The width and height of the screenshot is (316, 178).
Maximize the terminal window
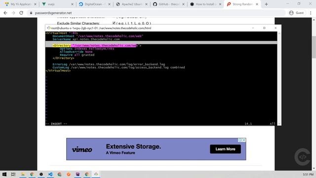264,28
